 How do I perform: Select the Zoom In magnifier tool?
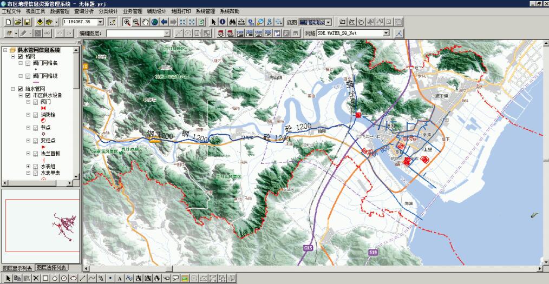pos(127,22)
